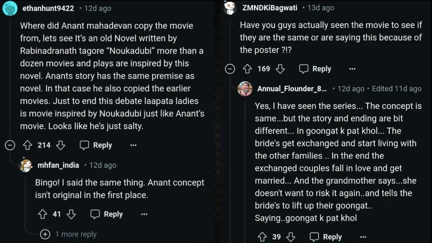Downvote ethanhunt9422's comment
Viewport: 432px width, 243px height.
point(60,145)
